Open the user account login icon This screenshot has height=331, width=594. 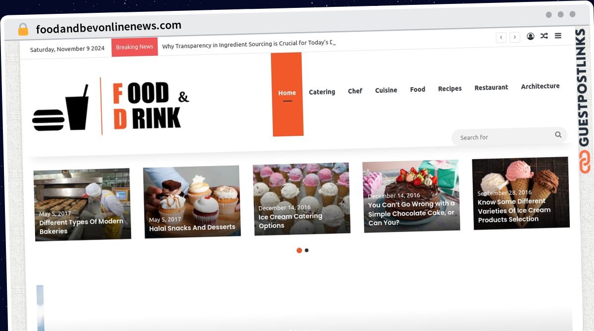(531, 36)
